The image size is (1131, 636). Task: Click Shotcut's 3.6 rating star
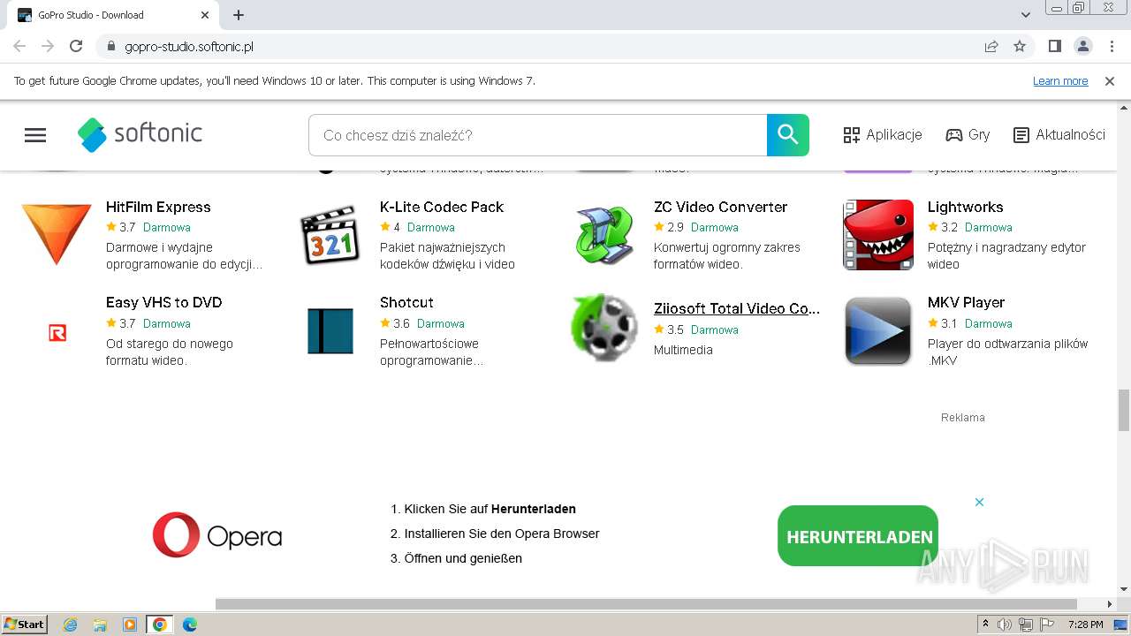click(385, 322)
